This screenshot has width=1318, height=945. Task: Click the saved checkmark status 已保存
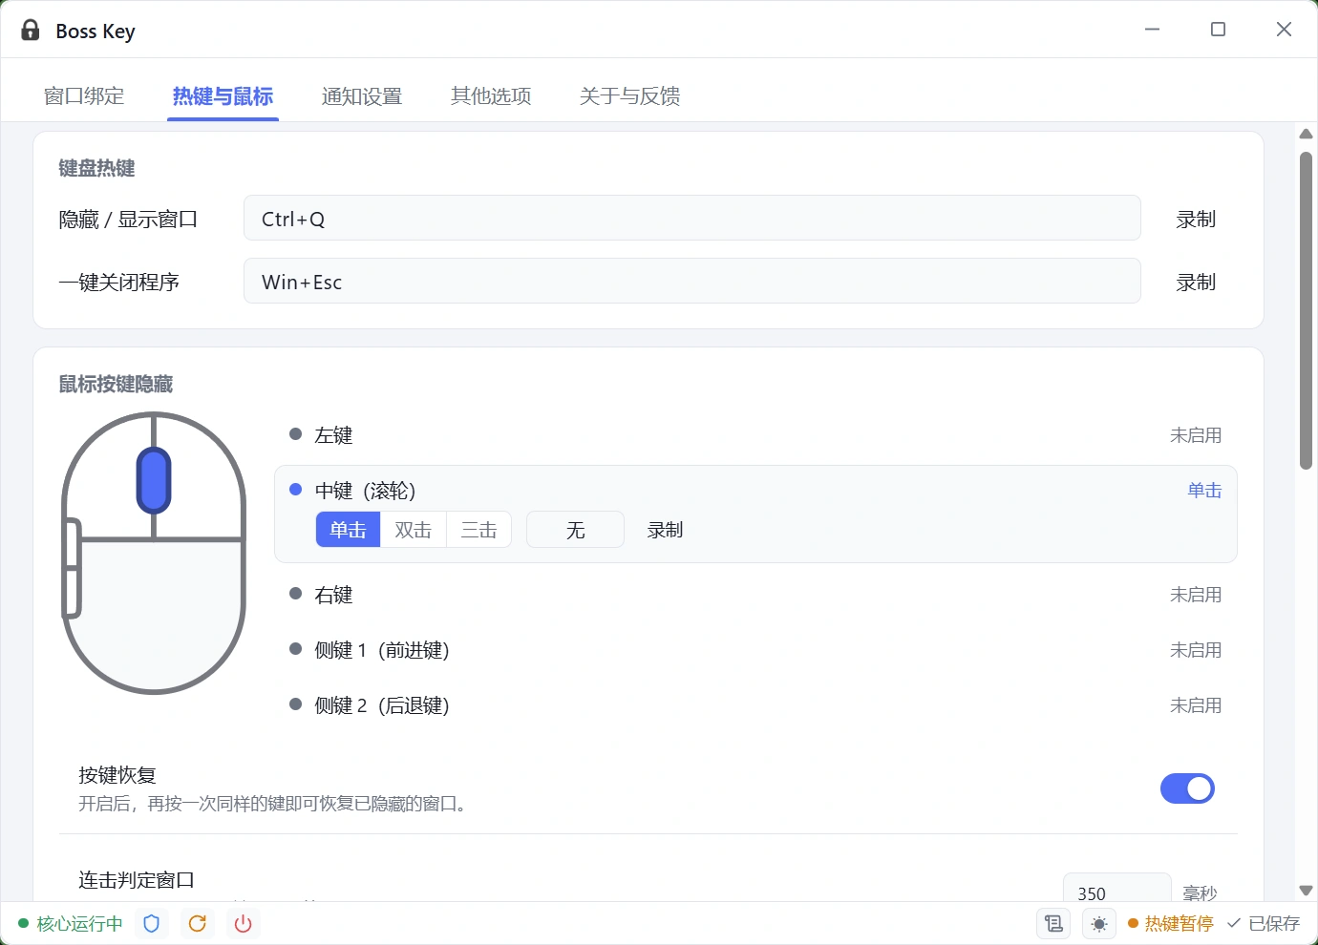click(1264, 923)
